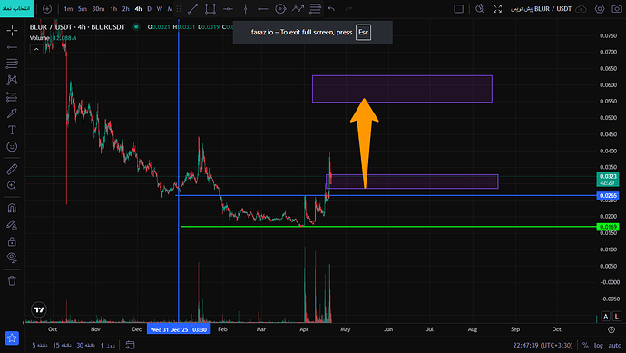
Task: Open chart settings hexagon icon
Action: click(600, 9)
